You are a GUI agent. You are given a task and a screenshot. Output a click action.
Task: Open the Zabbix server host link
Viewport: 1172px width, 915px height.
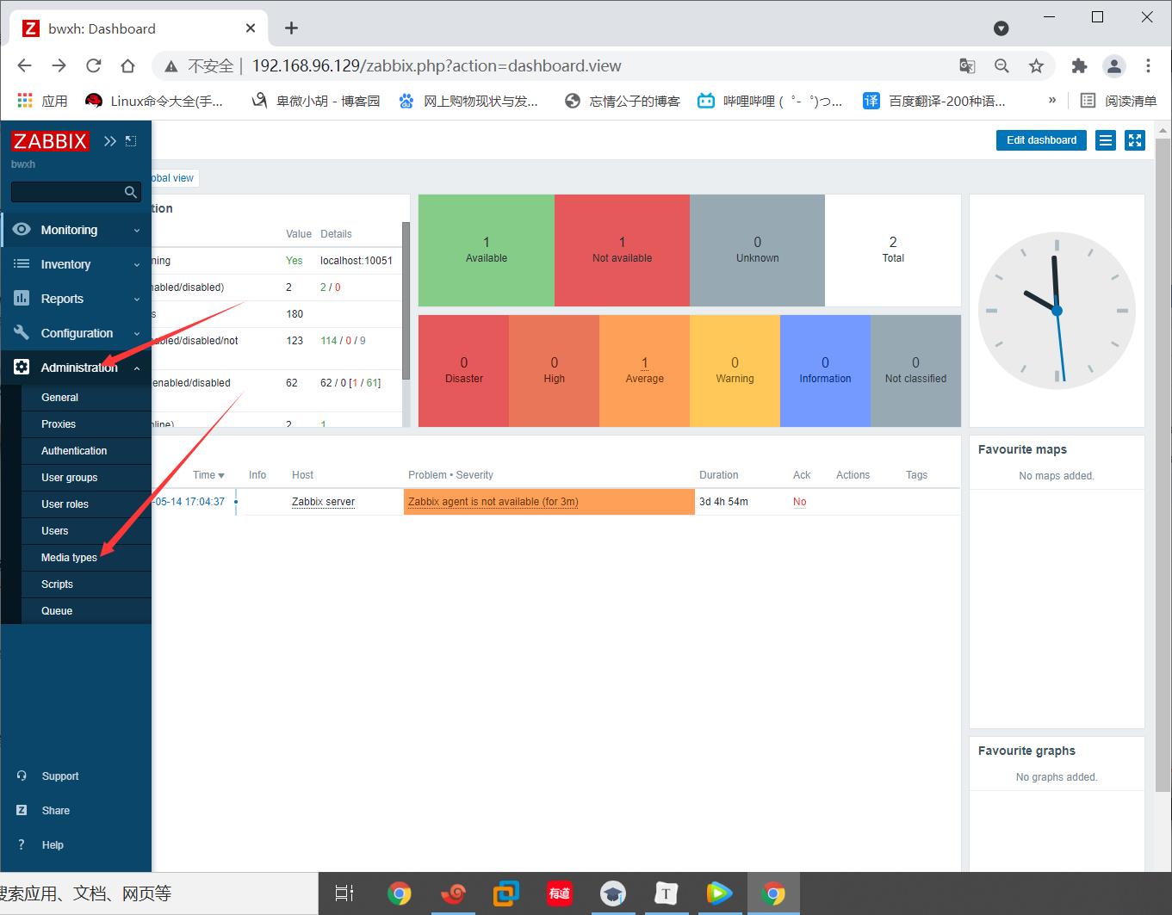(x=323, y=502)
